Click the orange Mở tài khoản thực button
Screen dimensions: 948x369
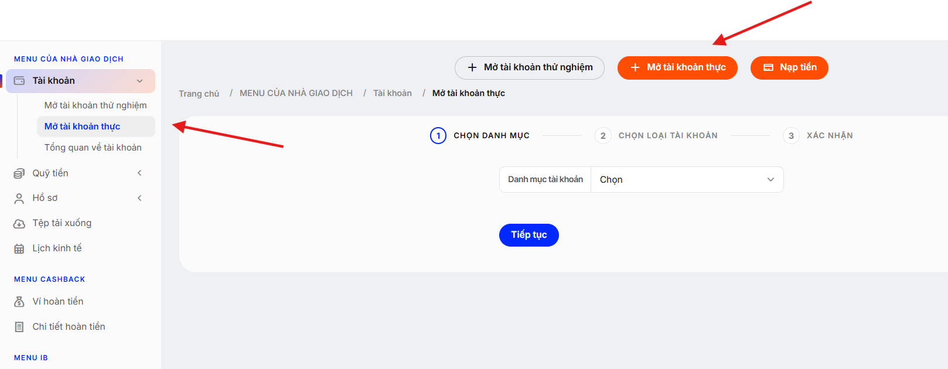(x=677, y=68)
